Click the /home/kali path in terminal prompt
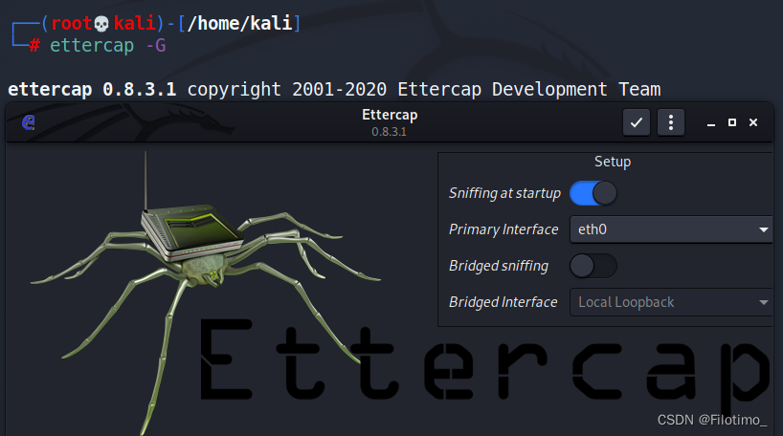 [x=239, y=24]
